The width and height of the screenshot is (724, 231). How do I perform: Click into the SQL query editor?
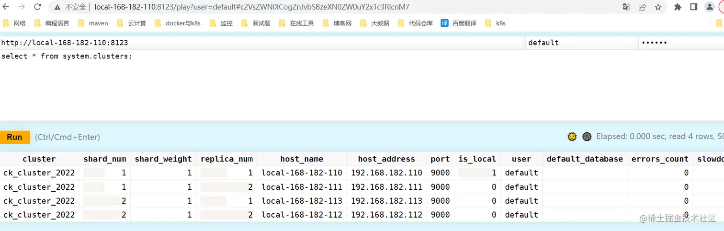pos(362,85)
